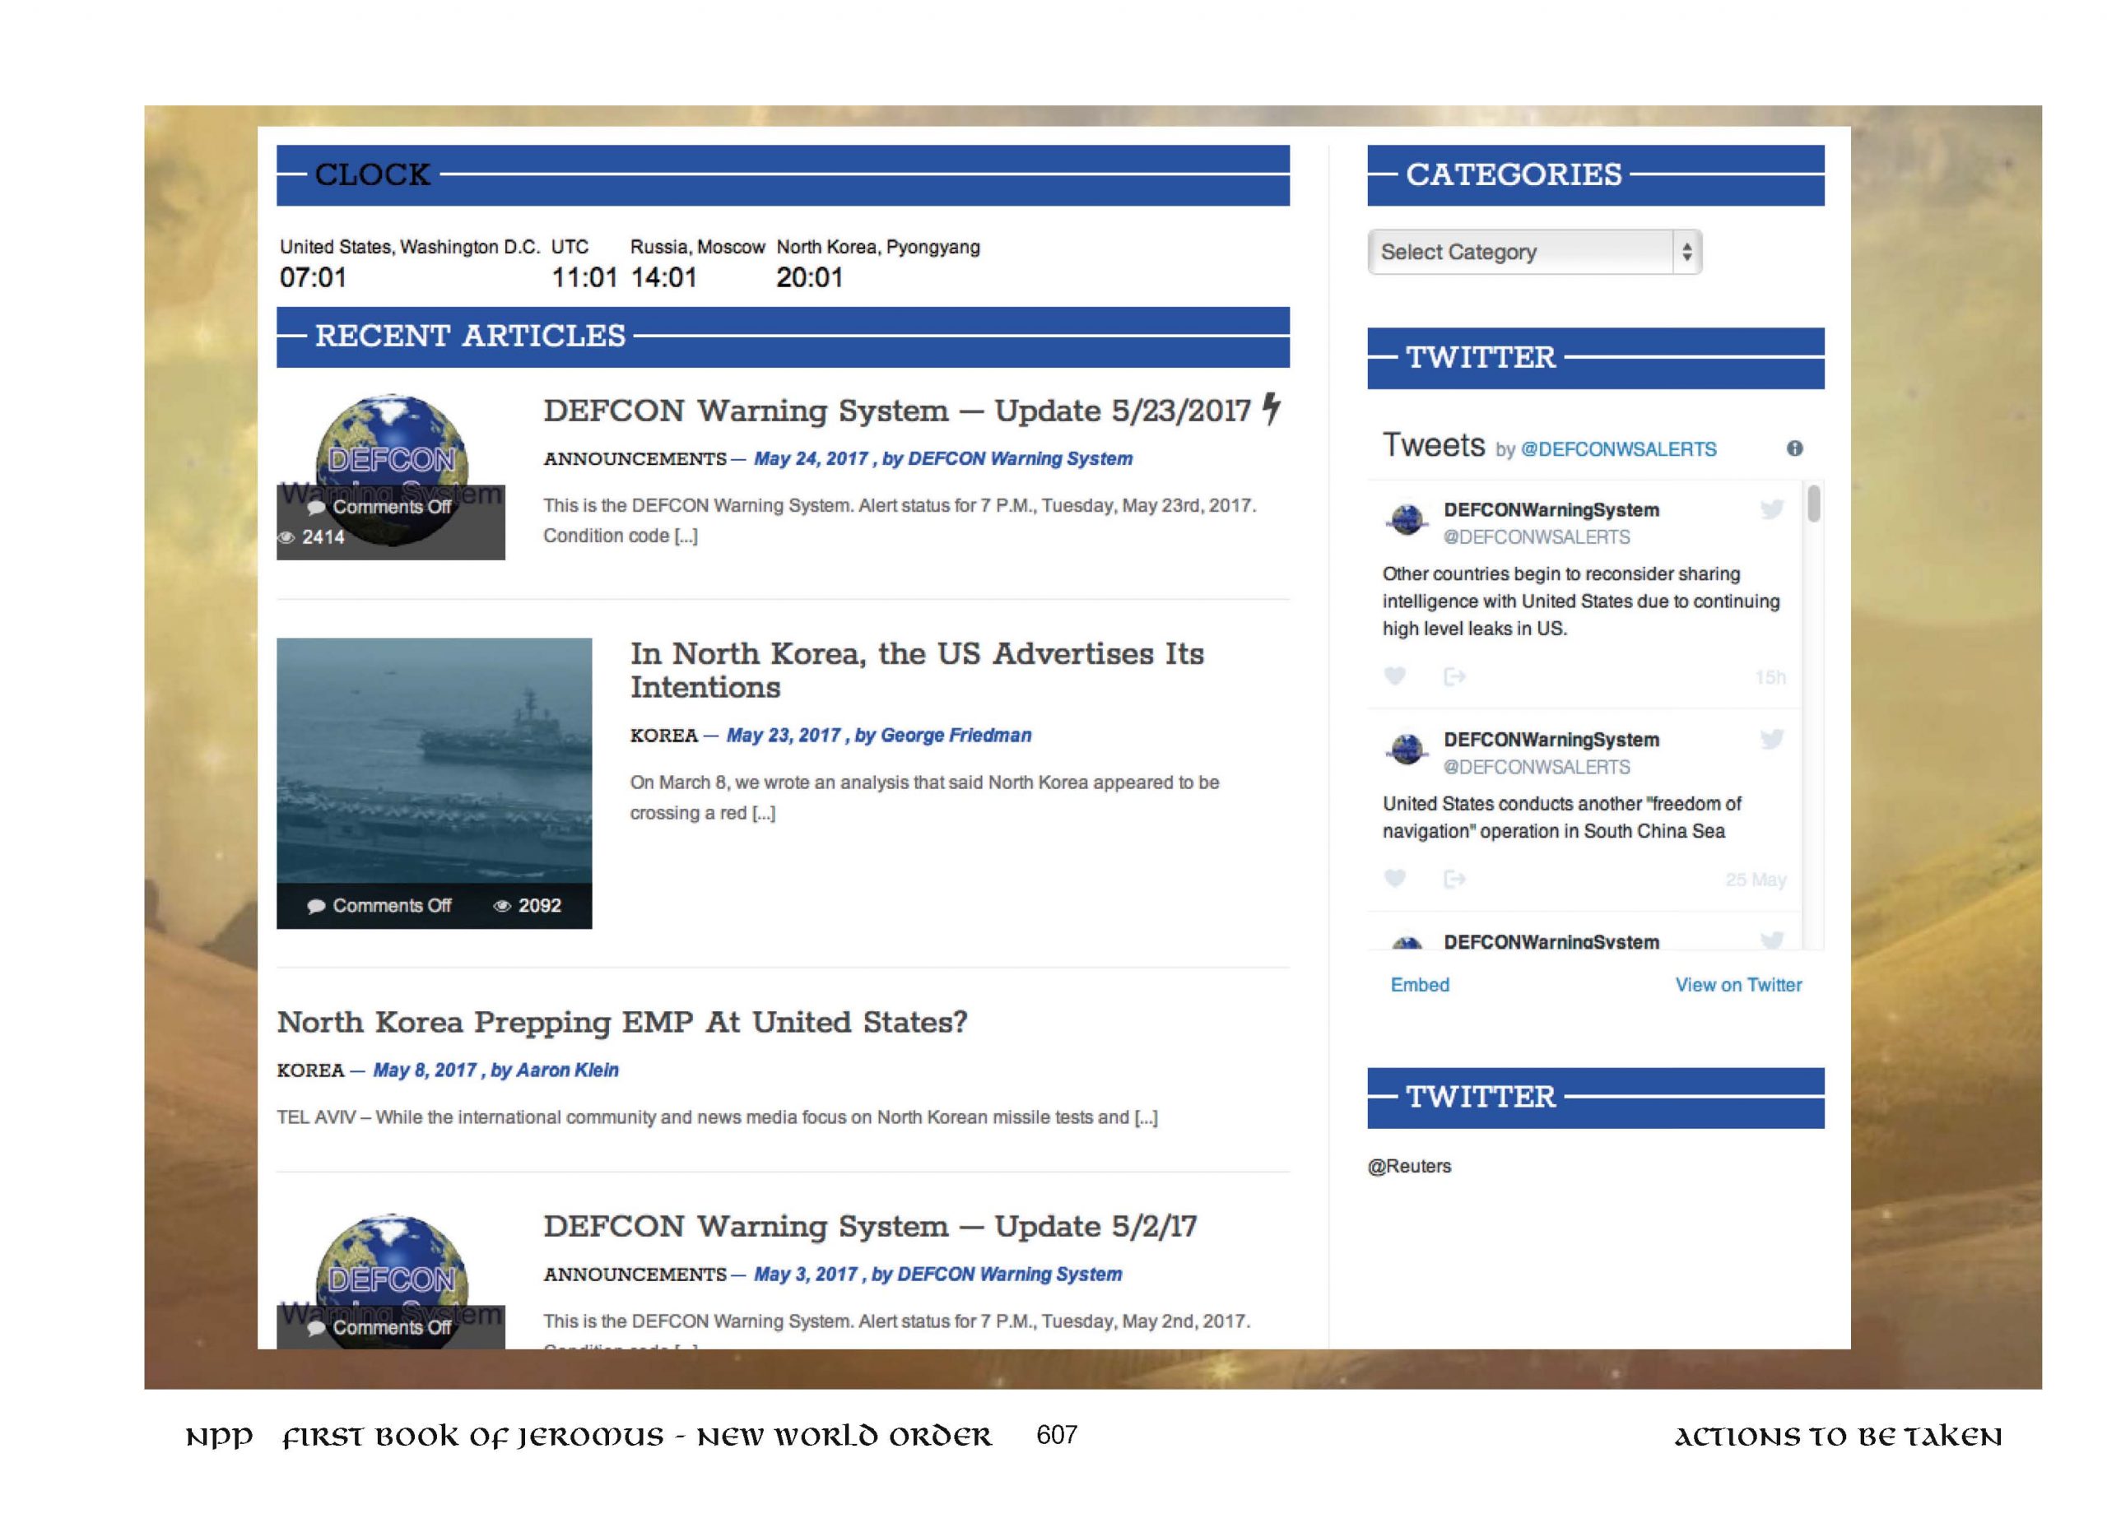Click the Select Category stepper arrows
This screenshot has height=1523, width=2107.
[1686, 252]
